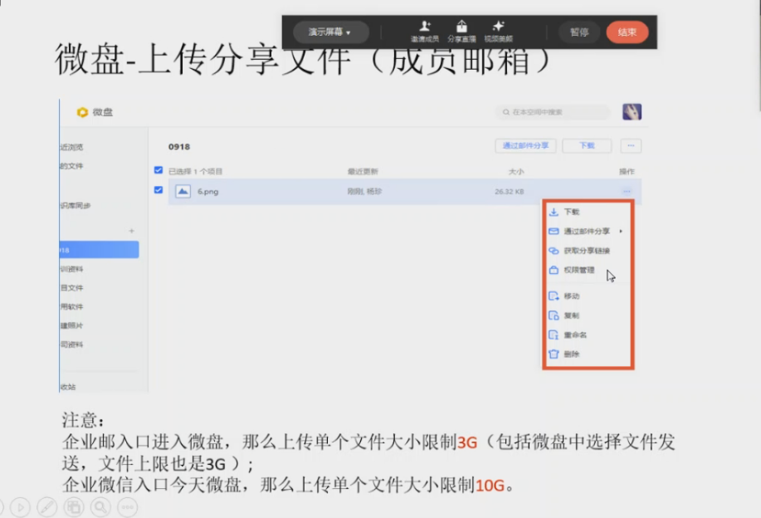The image size is (761, 518).
Task: Click the grid thumbnail icon in bottom toolbar
Action: [72, 506]
